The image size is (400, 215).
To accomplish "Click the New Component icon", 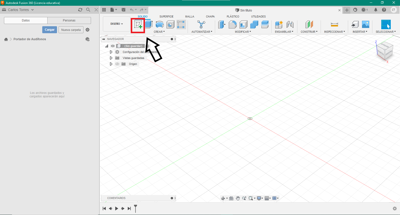I will point(279,24).
